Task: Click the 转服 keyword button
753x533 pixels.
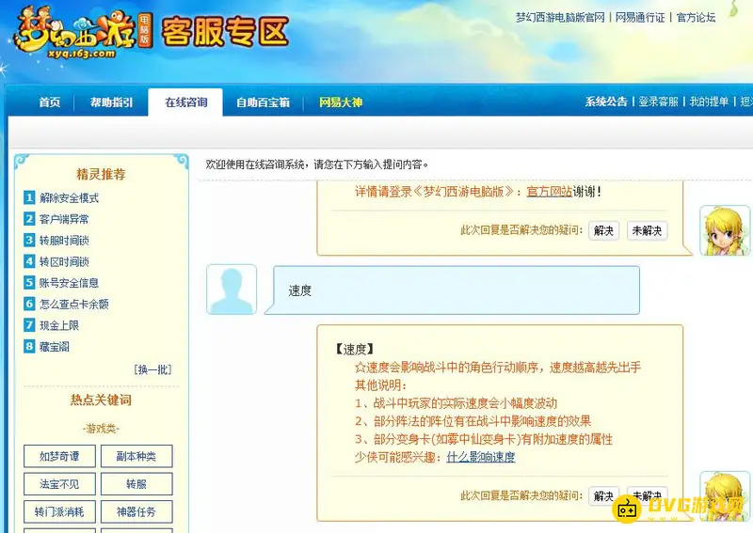Action: 136,484
